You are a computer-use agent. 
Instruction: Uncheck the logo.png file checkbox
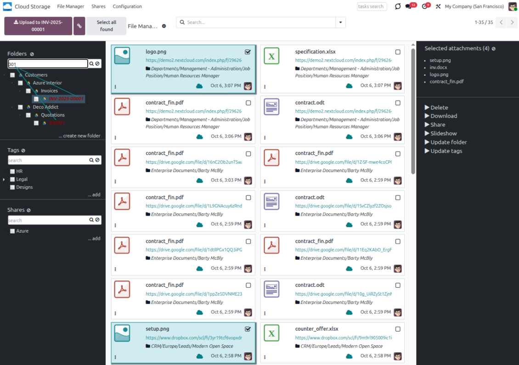248,52
